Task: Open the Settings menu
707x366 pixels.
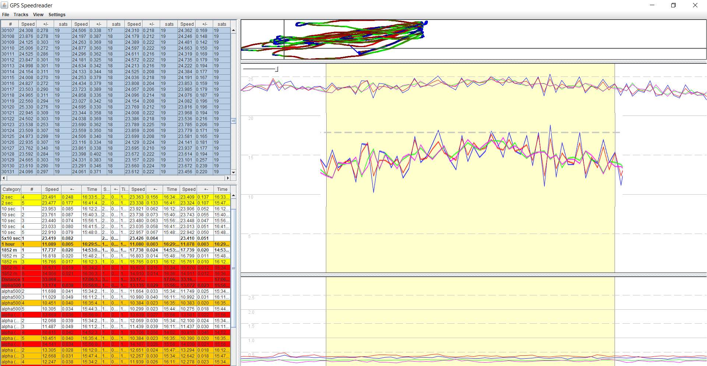Action: pos(57,15)
